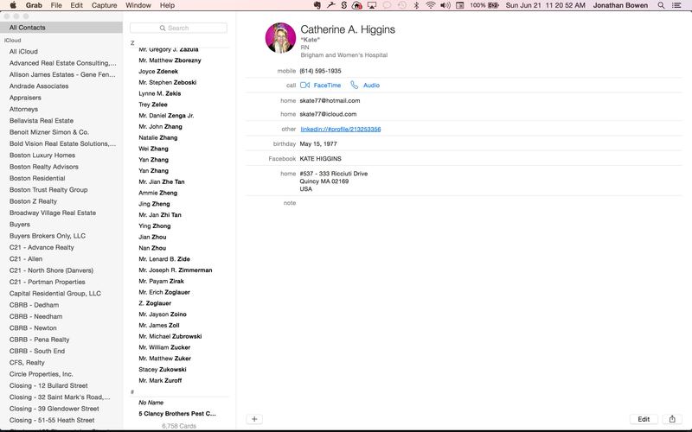Click the contacts Search field
Image resolution: width=692 pixels, height=432 pixels.
click(x=179, y=28)
